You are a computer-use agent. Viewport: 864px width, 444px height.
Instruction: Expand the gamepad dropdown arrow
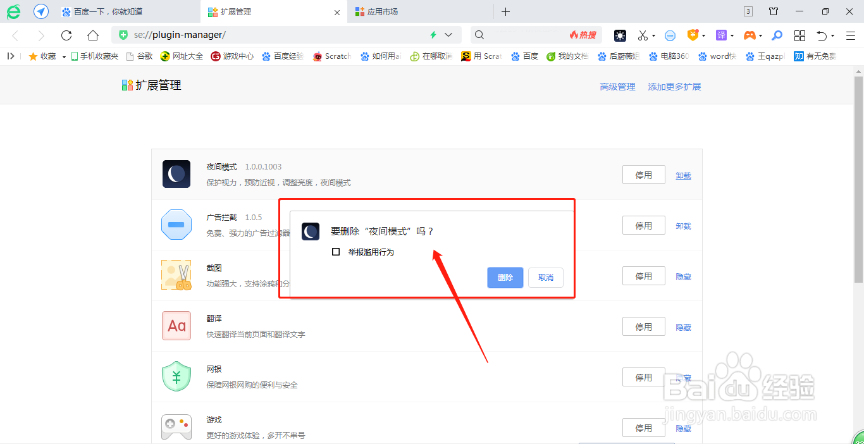[760, 36]
